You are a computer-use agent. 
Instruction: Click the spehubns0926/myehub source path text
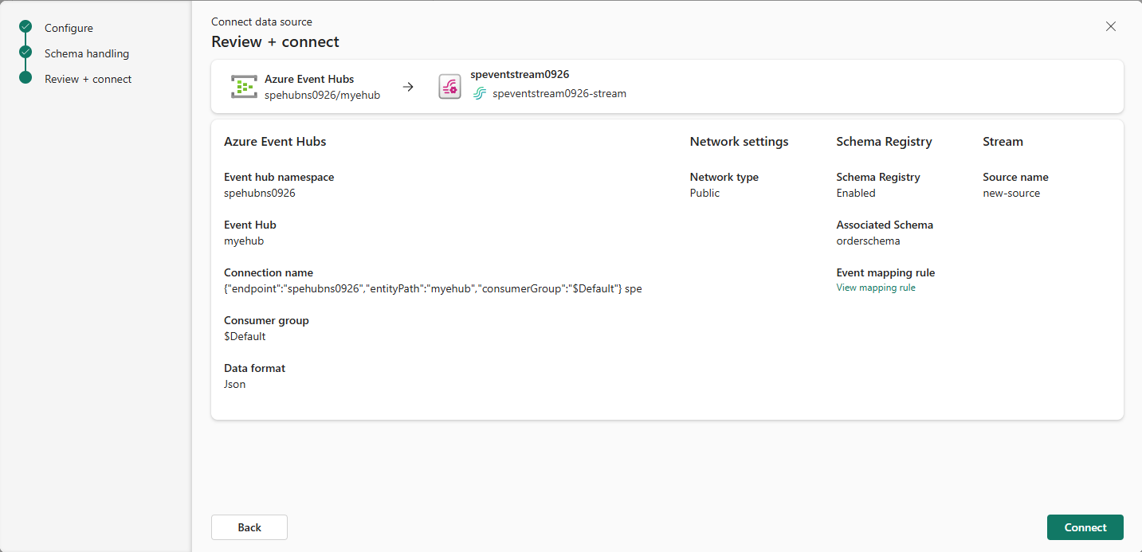[x=322, y=95]
